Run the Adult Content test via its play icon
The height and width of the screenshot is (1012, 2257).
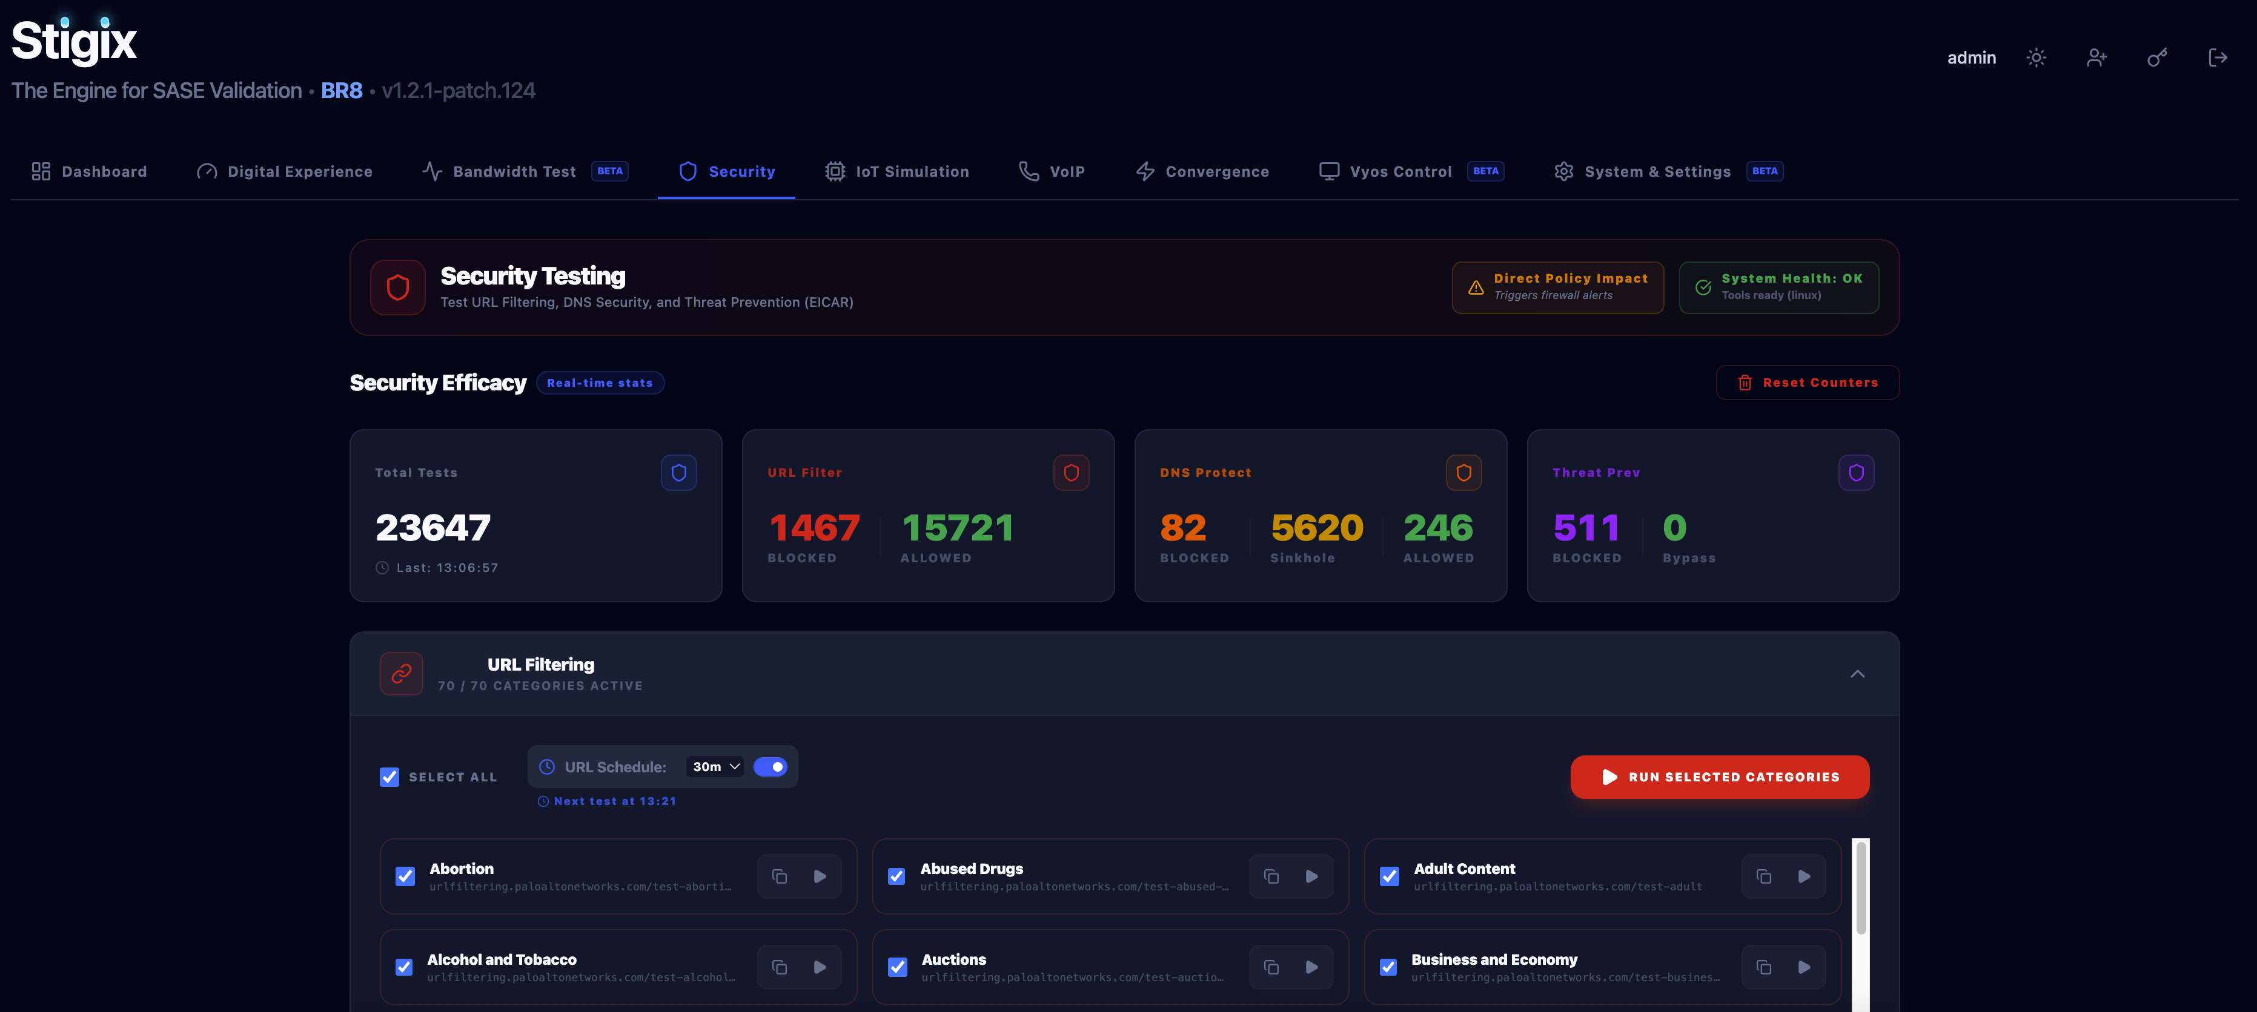(x=1804, y=875)
